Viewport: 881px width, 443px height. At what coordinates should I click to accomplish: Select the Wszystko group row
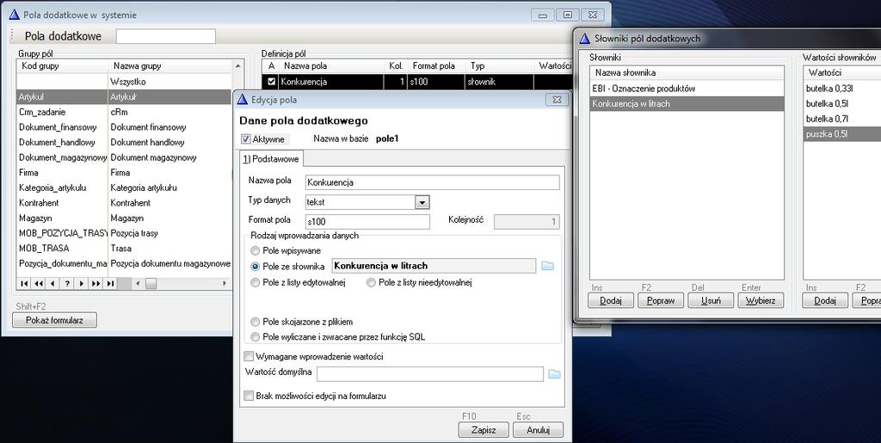pyautogui.click(x=124, y=82)
